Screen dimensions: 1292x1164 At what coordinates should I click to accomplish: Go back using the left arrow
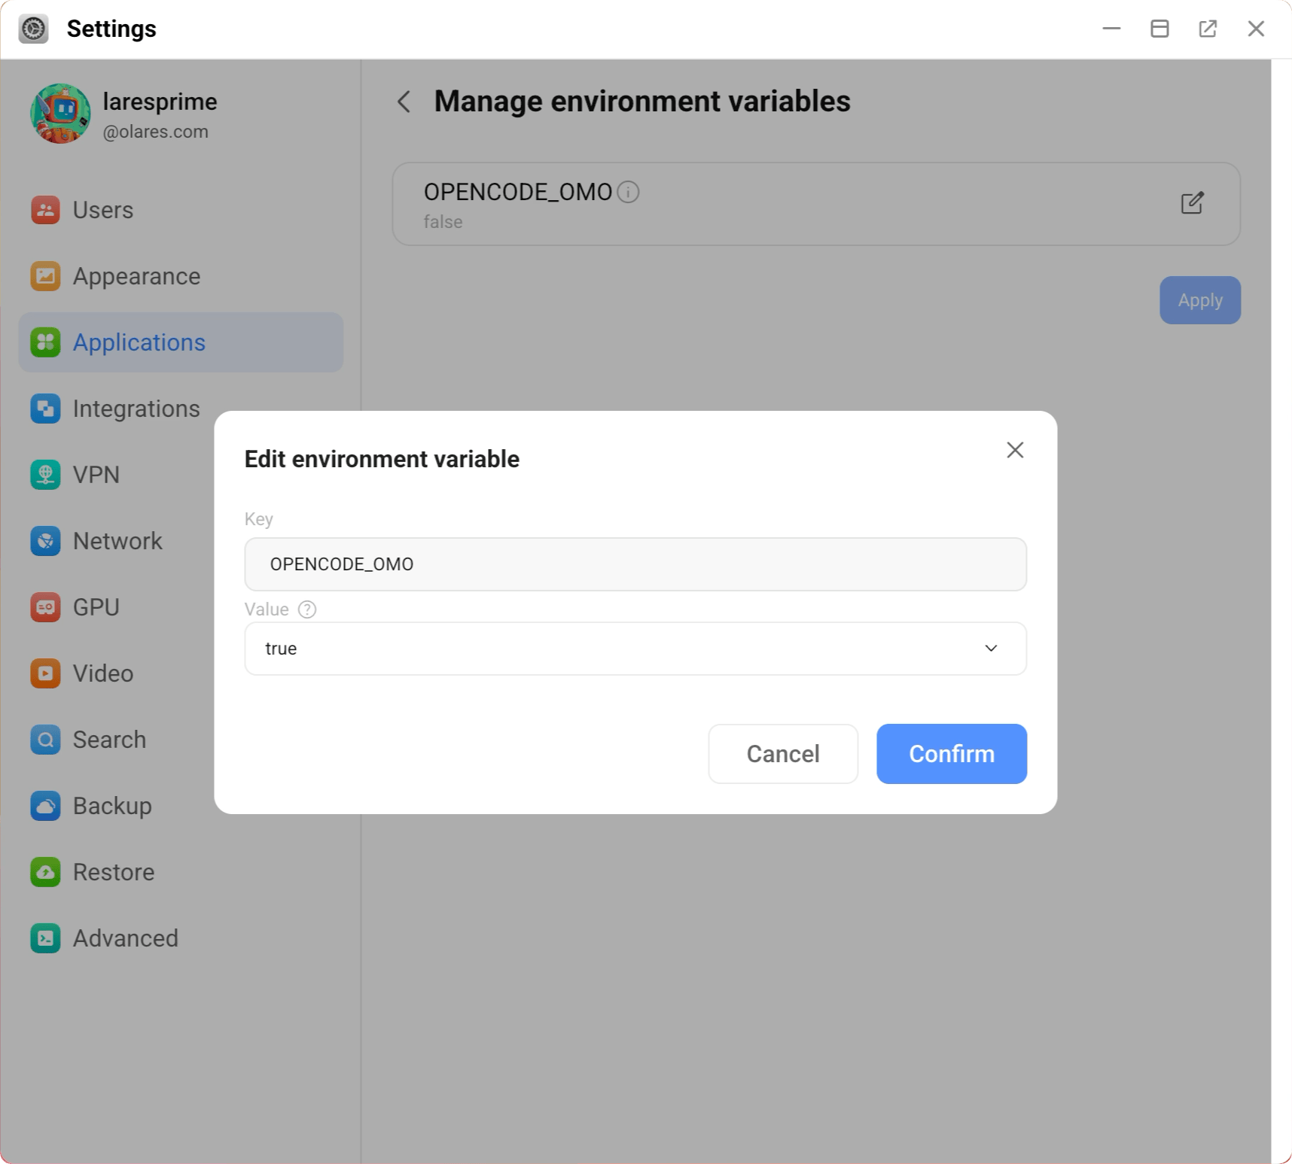404,102
